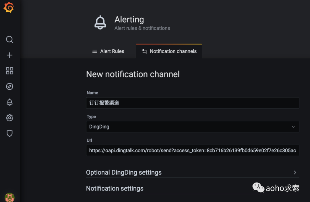Click the New notification channel heading
This screenshot has width=310, height=202.
click(x=133, y=74)
